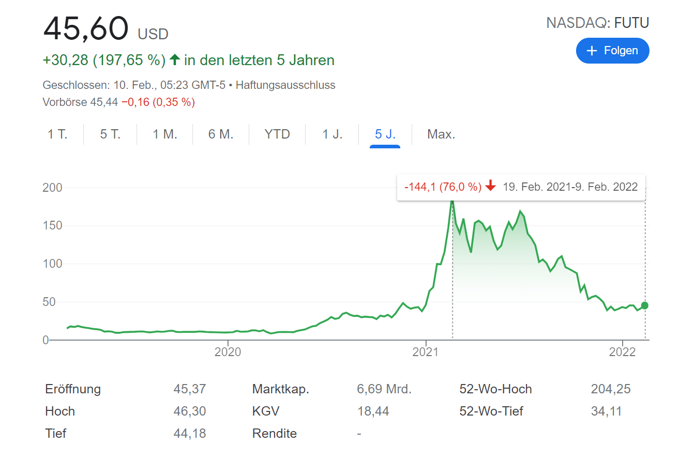The height and width of the screenshot is (460, 680).
Task: Click the 2022 label on chart axis
Action: click(x=623, y=352)
